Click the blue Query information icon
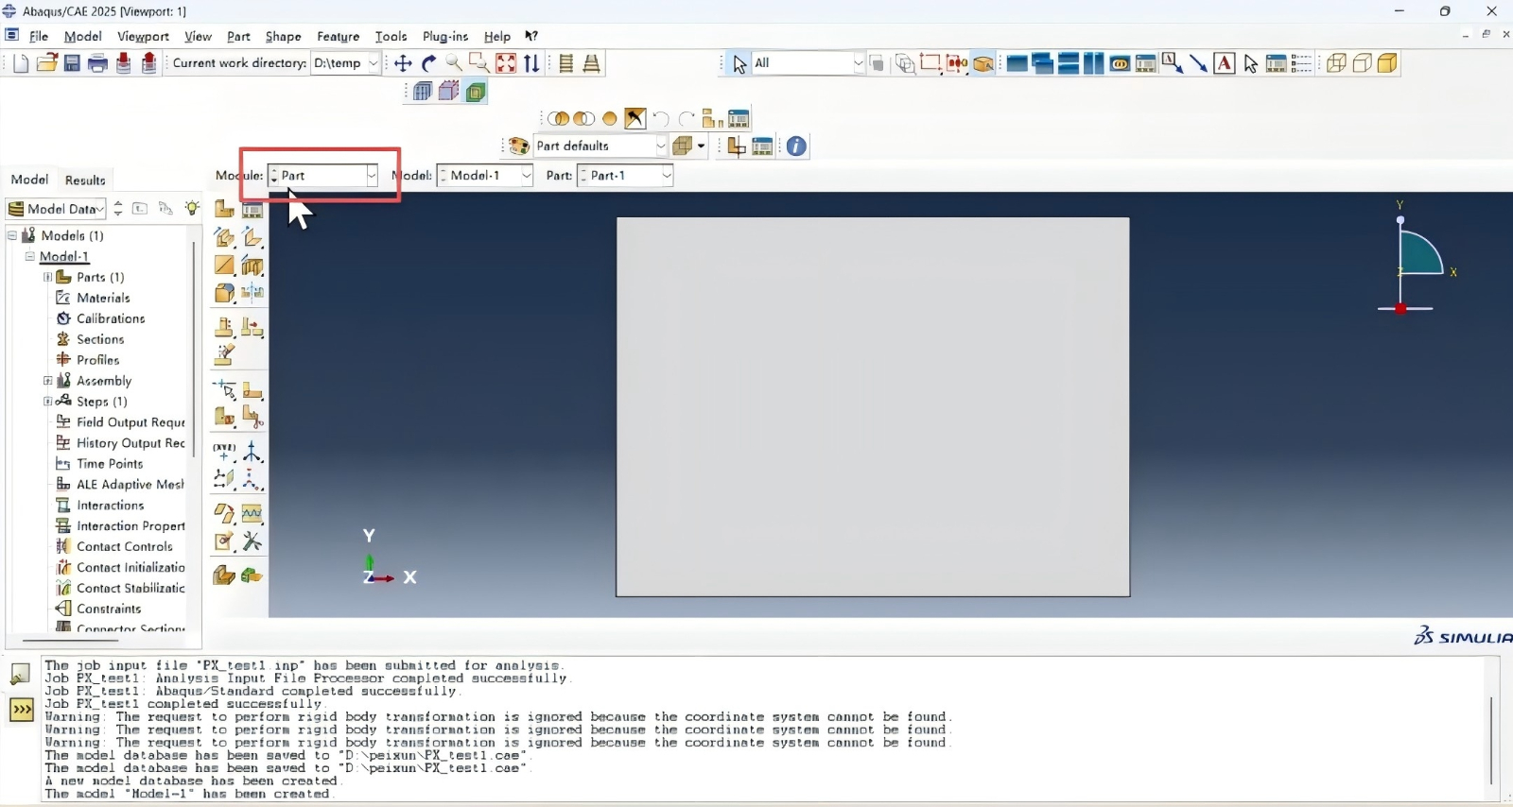 click(796, 146)
